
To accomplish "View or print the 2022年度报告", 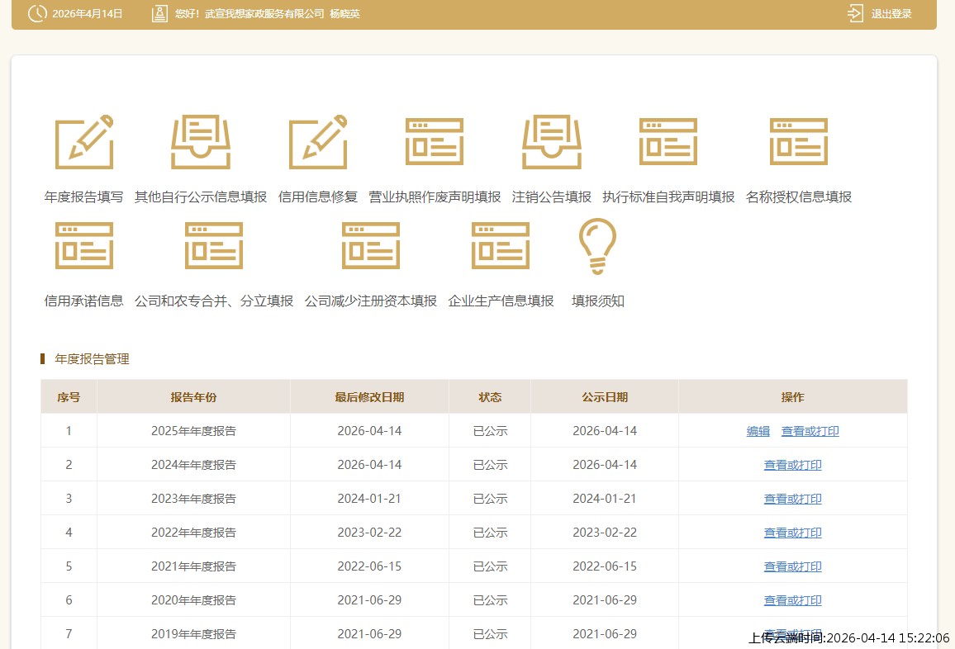I will pos(792,533).
